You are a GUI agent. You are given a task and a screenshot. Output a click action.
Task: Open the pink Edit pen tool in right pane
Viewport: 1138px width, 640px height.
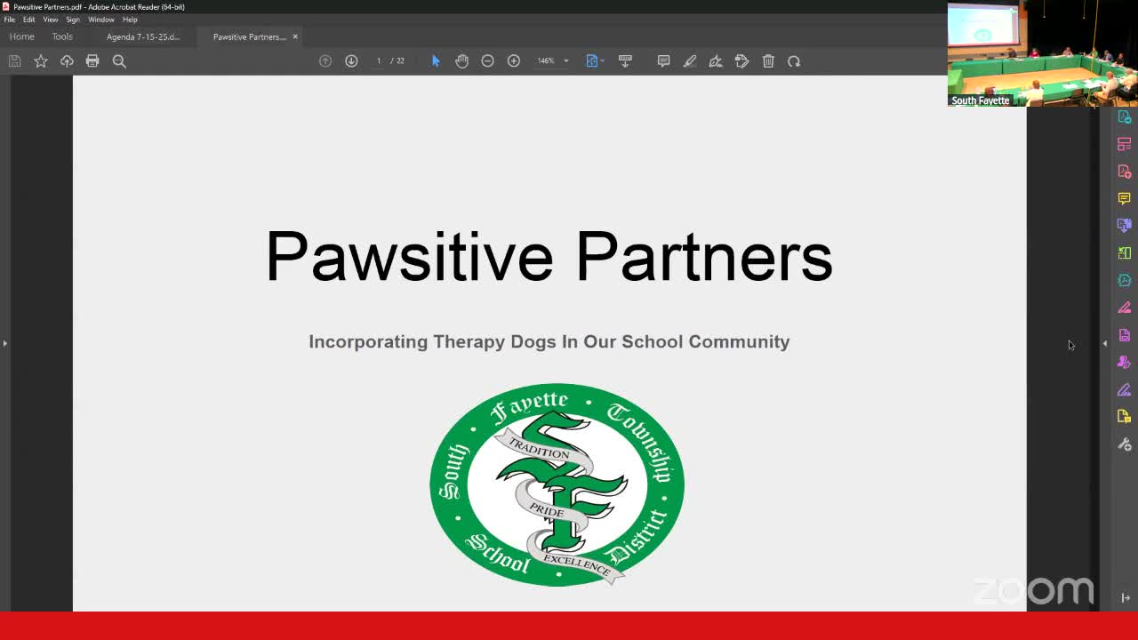[x=1124, y=308]
